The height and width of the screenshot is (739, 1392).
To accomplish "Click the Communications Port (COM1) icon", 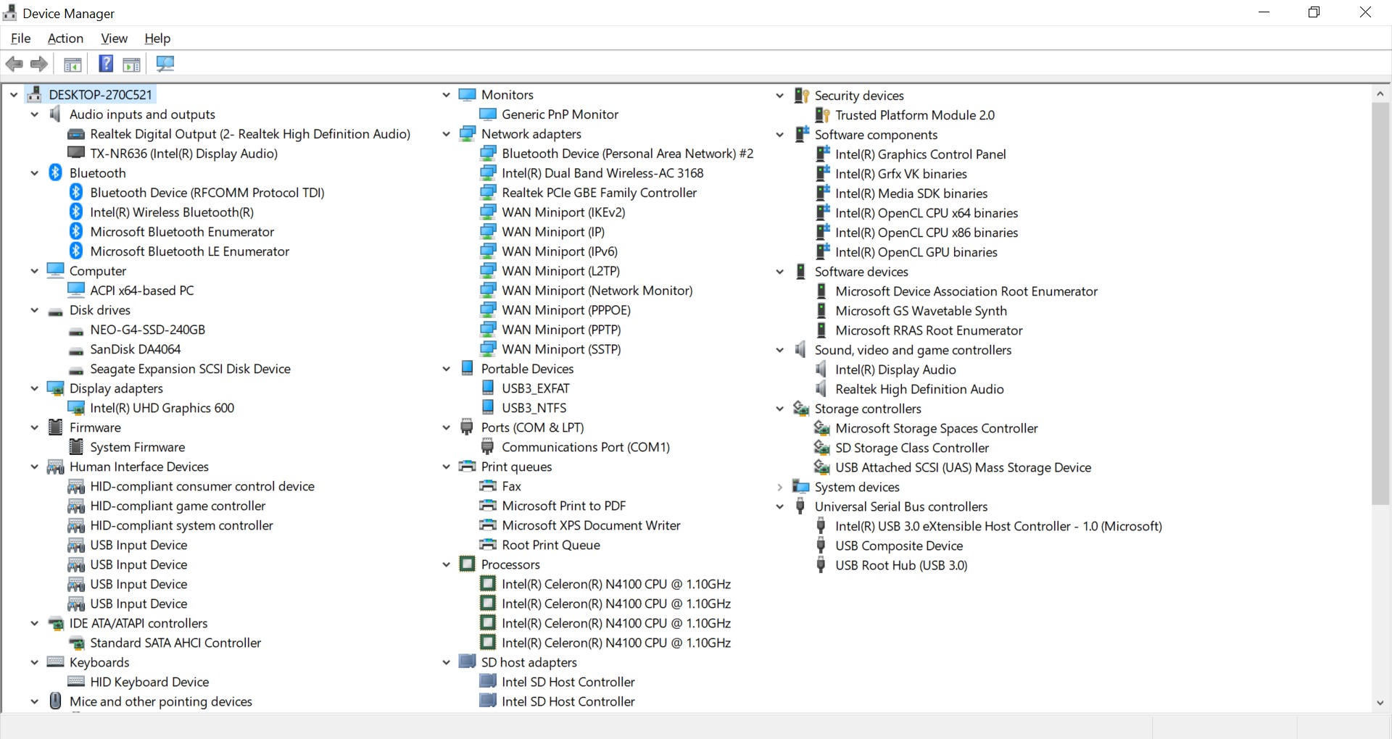I will [x=488, y=447].
